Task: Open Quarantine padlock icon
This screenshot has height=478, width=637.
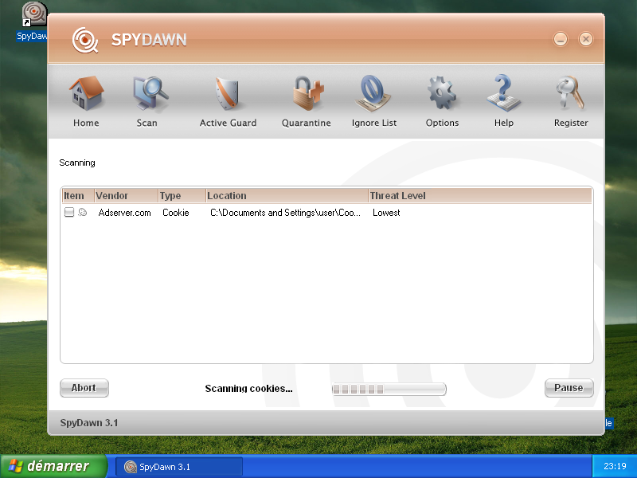Action: point(308,93)
